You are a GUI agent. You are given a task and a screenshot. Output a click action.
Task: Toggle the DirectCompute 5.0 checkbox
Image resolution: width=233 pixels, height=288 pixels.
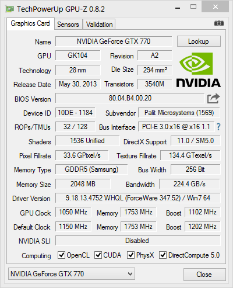[163, 255]
